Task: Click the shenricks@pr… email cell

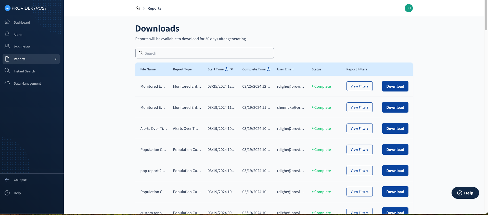Action: pos(291,107)
